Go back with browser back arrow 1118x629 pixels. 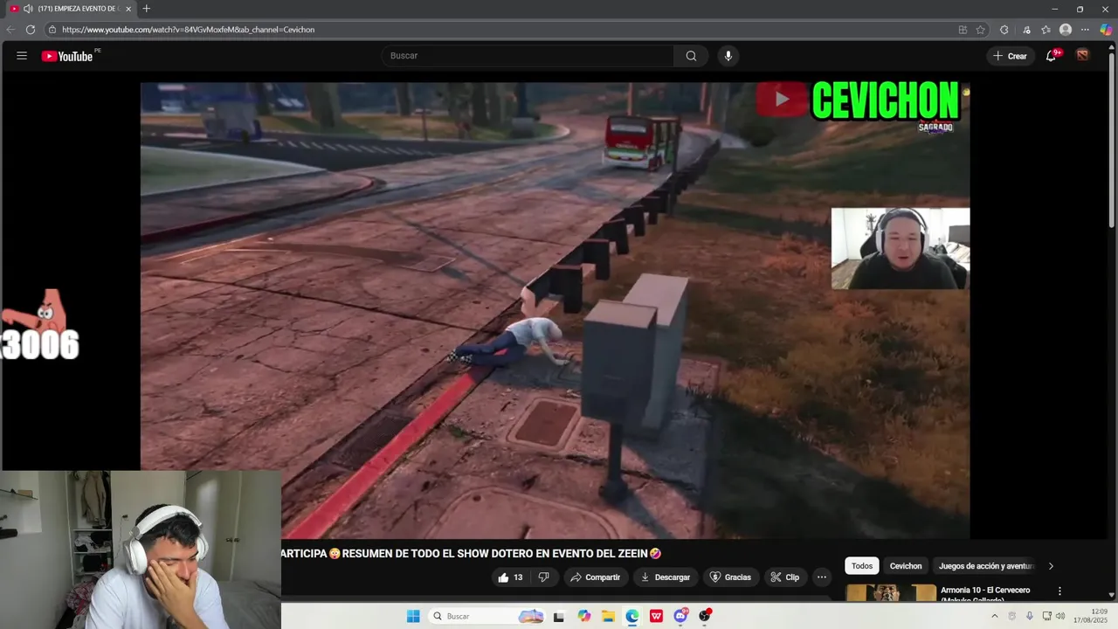pos(10,30)
